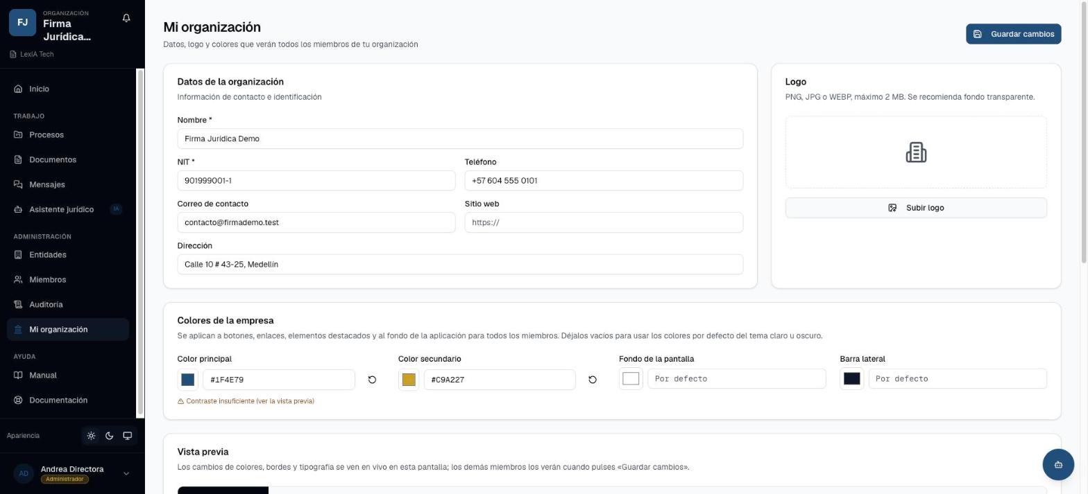The width and height of the screenshot is (1088, 494).
Task: Click the Mi organización bank icon
Action: (x=18, y=330)
